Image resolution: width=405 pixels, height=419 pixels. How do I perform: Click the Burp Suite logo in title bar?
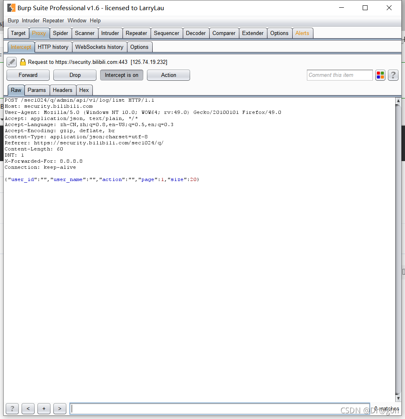pyautogui.click(x=11, y=8)
